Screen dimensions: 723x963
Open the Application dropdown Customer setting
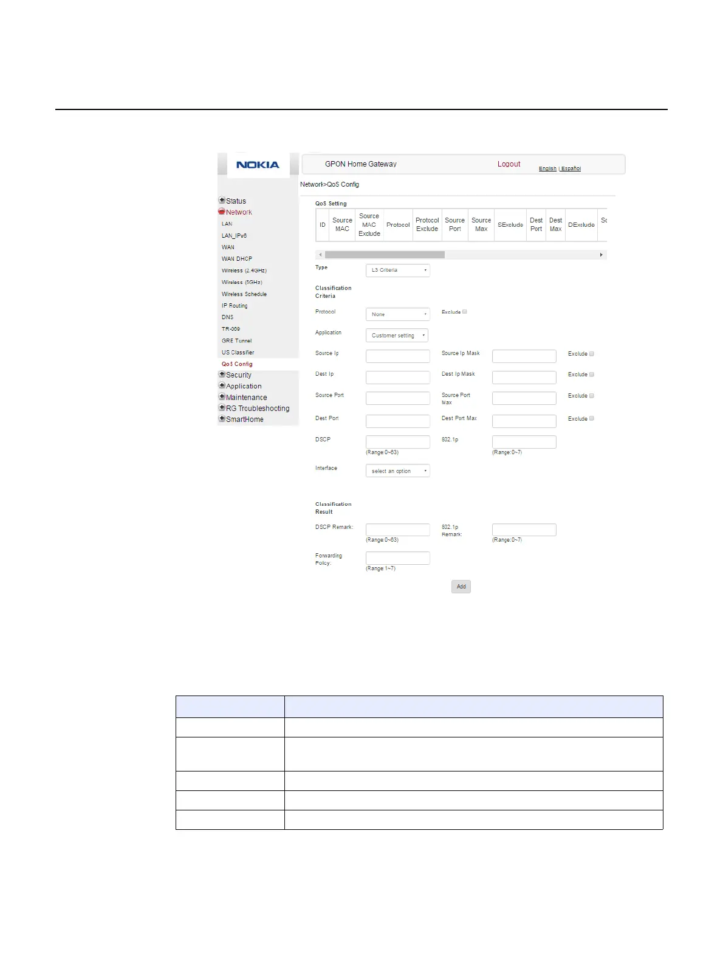click(x=397, y=336)
